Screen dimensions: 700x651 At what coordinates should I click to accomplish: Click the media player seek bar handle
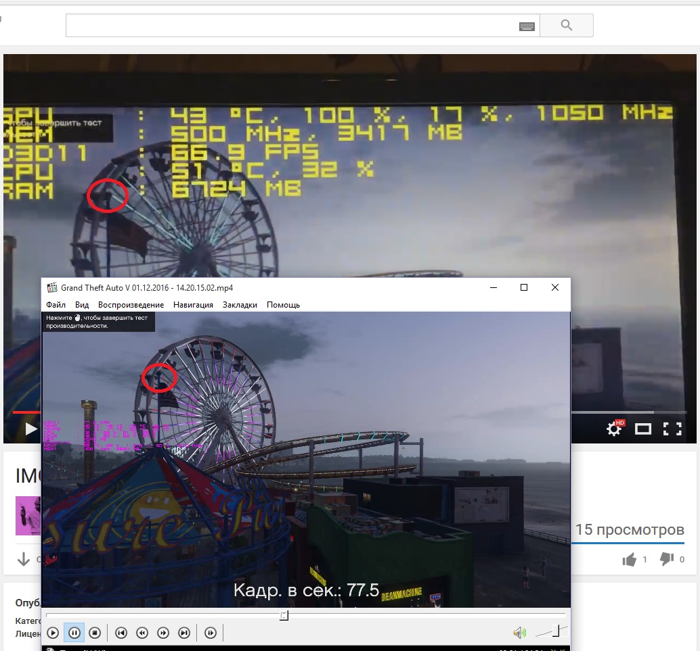tap(284, 616)
